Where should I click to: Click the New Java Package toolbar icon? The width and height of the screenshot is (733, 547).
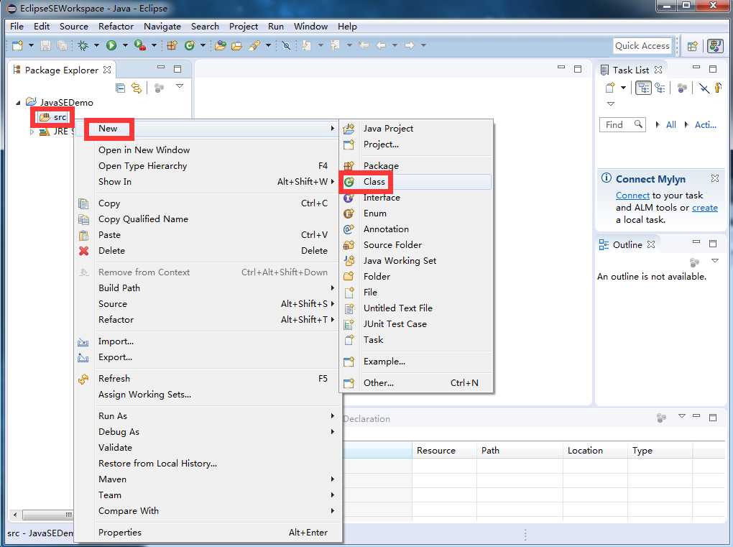(x=172, y=45)
